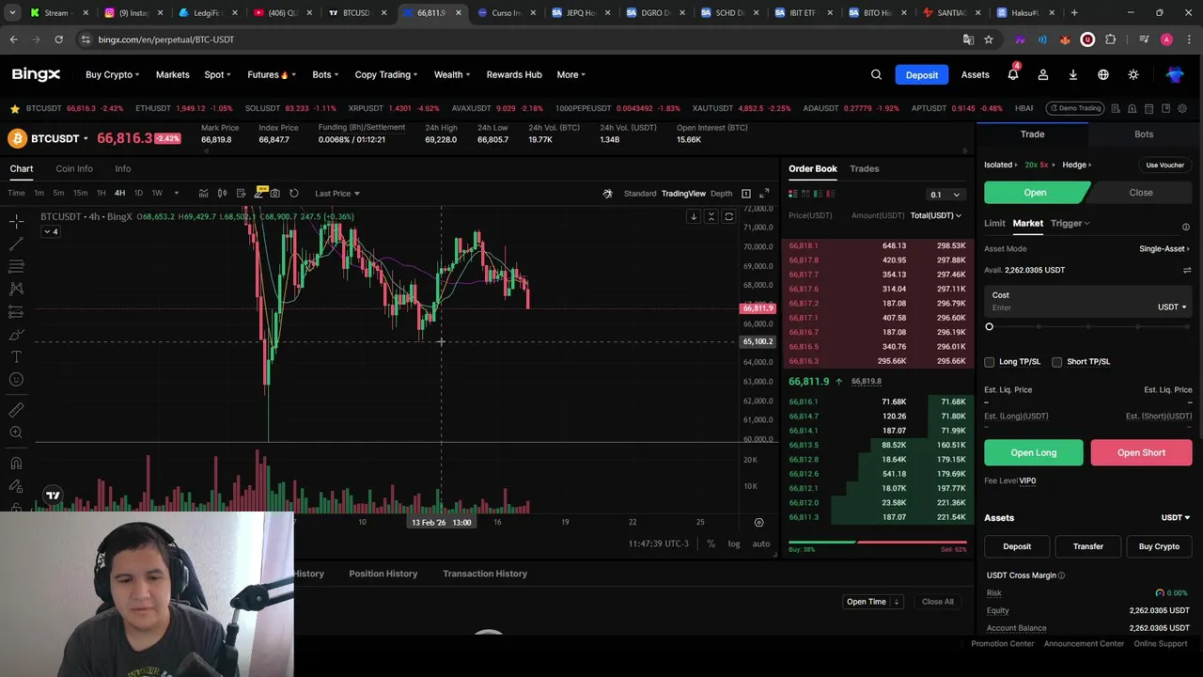This screenshot has height=677, width=1203.
Task: Switch to Close position toggle
Action: (1141, 193)
